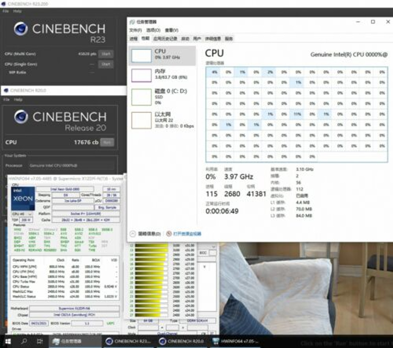The height and width of the screenshot is (348, 393).
Task: Open the Windows Start menu
Action: pos(8,341)
